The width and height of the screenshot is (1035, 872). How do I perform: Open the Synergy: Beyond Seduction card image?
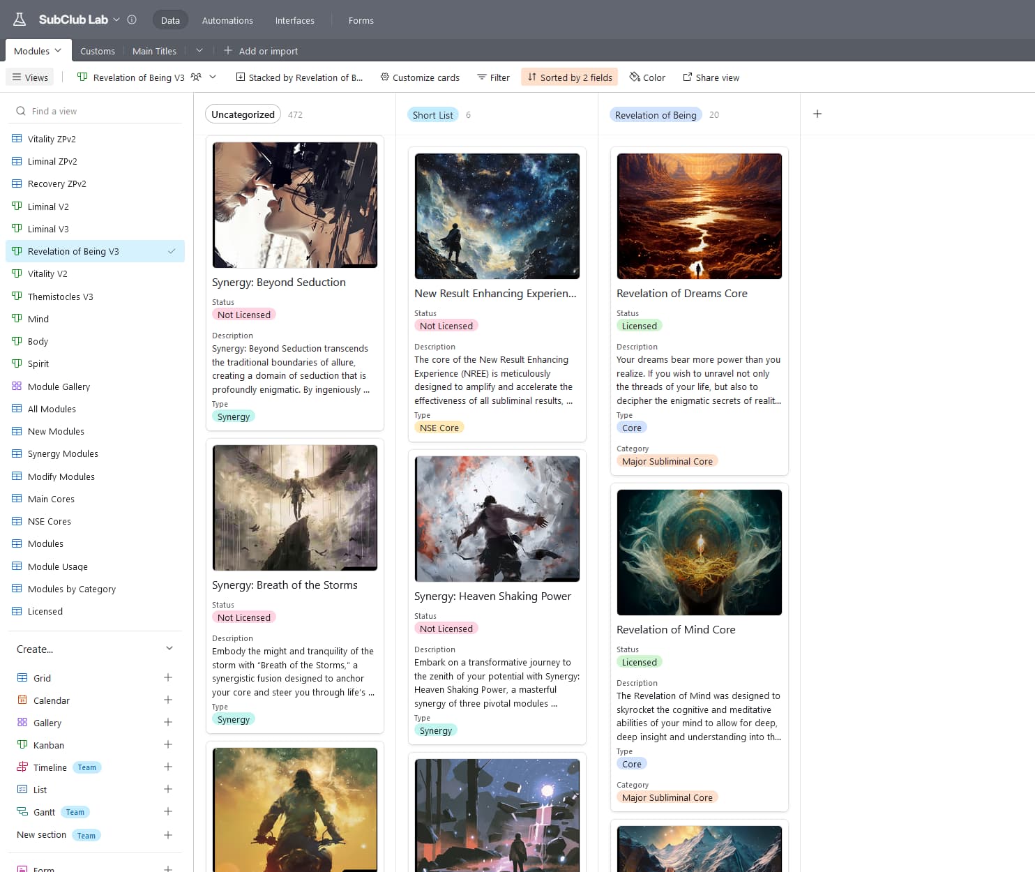[x=295, y=205]
